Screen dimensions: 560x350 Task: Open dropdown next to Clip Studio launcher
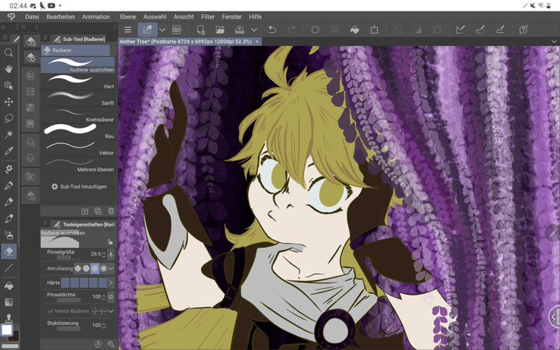pyautogui.click(x=162, y=30)
